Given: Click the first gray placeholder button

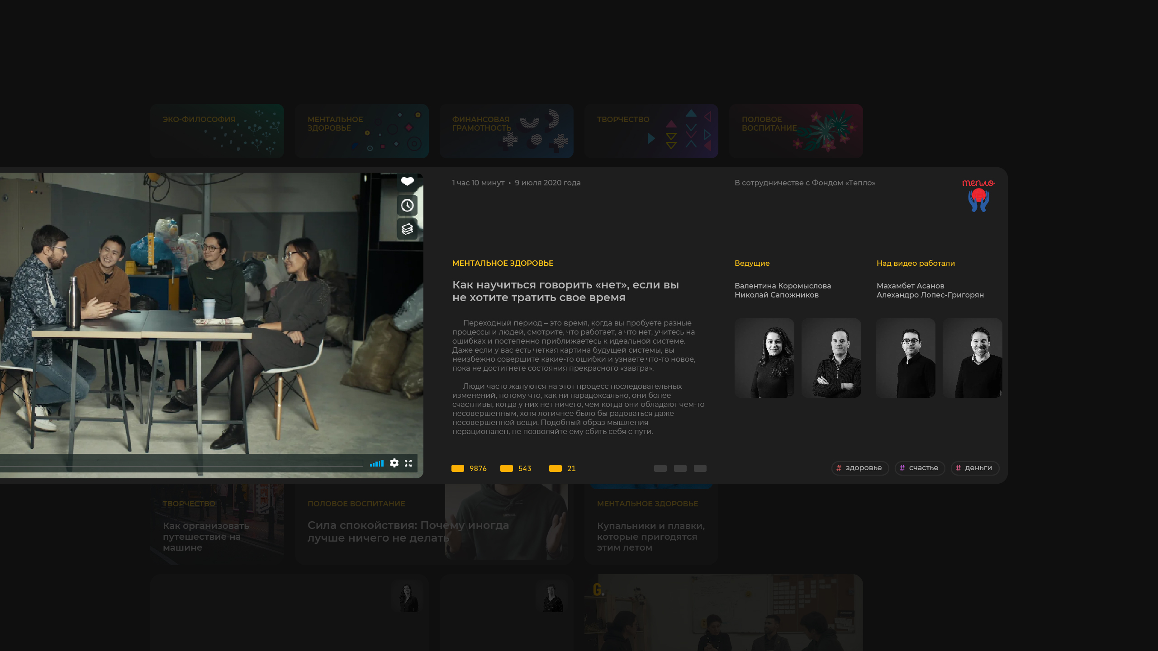Looking at the screenshot, I should tap(660, 468).
